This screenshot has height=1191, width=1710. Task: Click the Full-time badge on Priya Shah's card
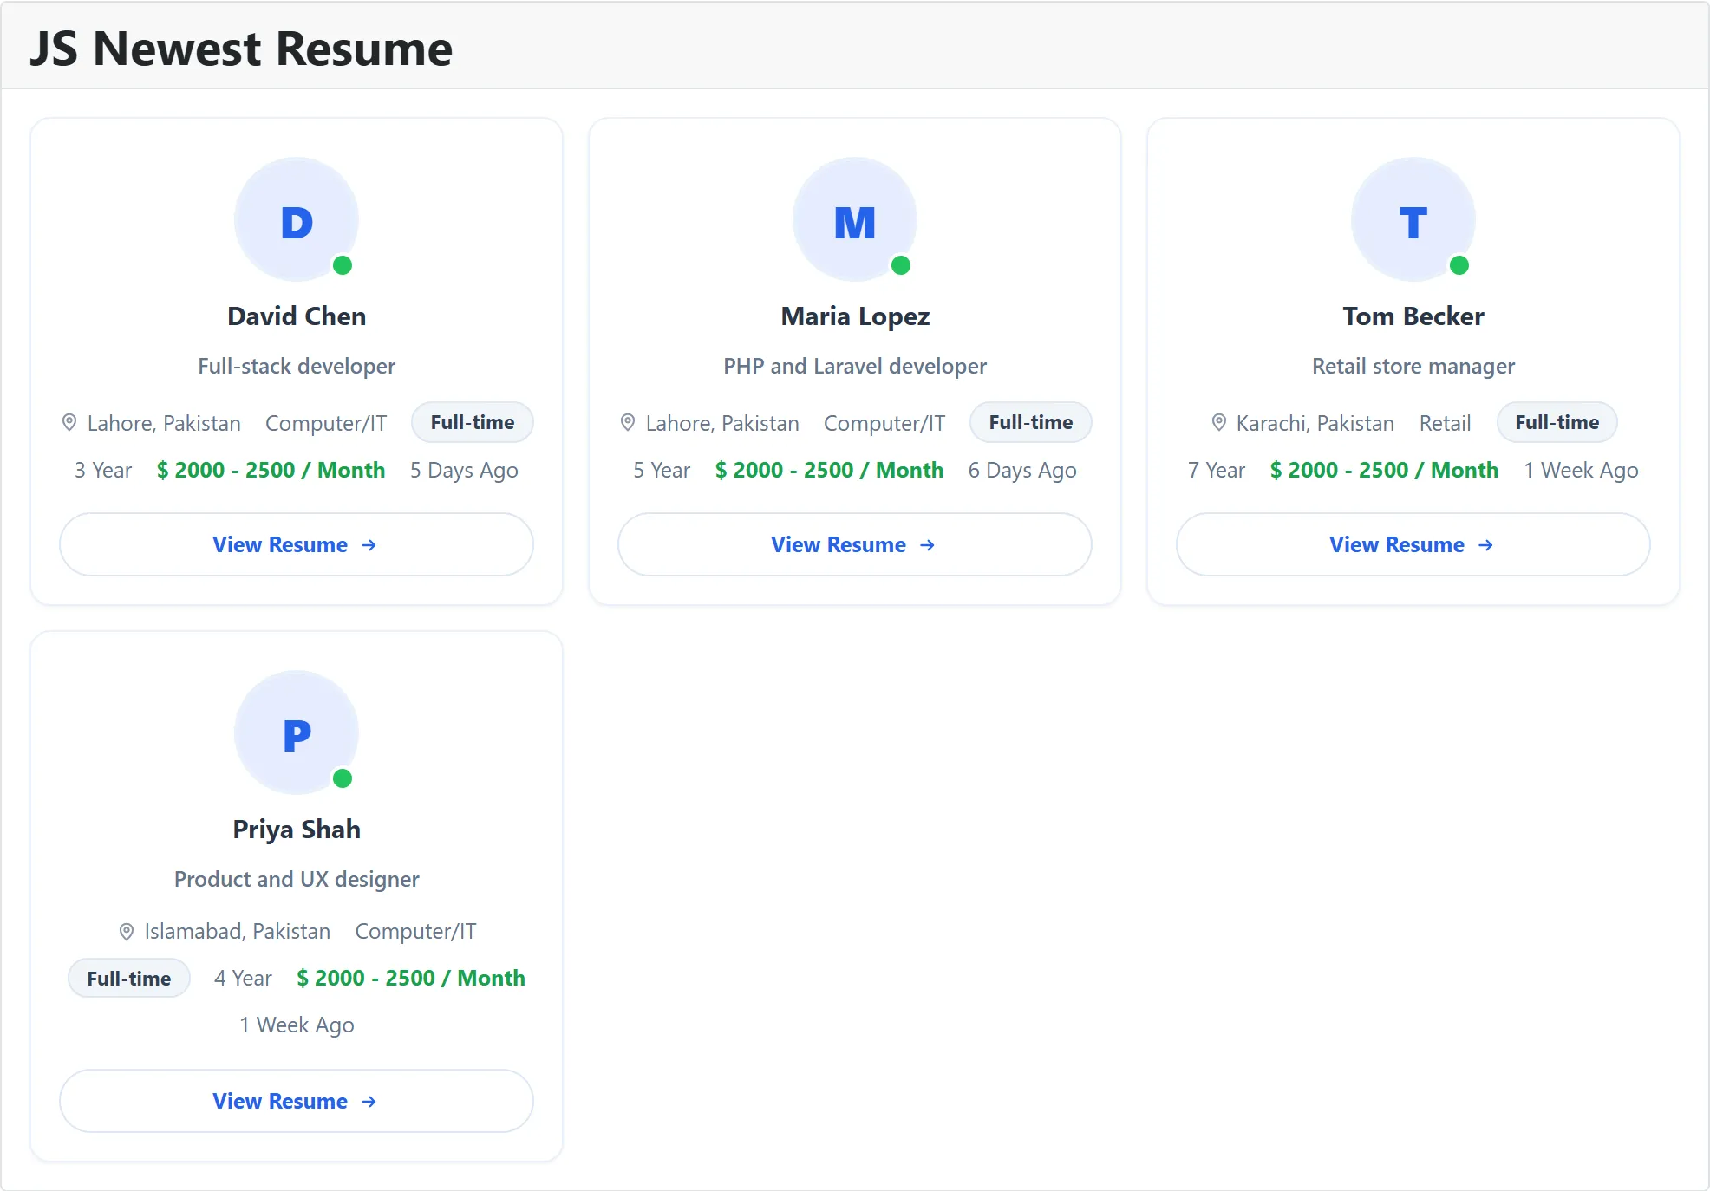pyautogui.click(x=129, y=979)
